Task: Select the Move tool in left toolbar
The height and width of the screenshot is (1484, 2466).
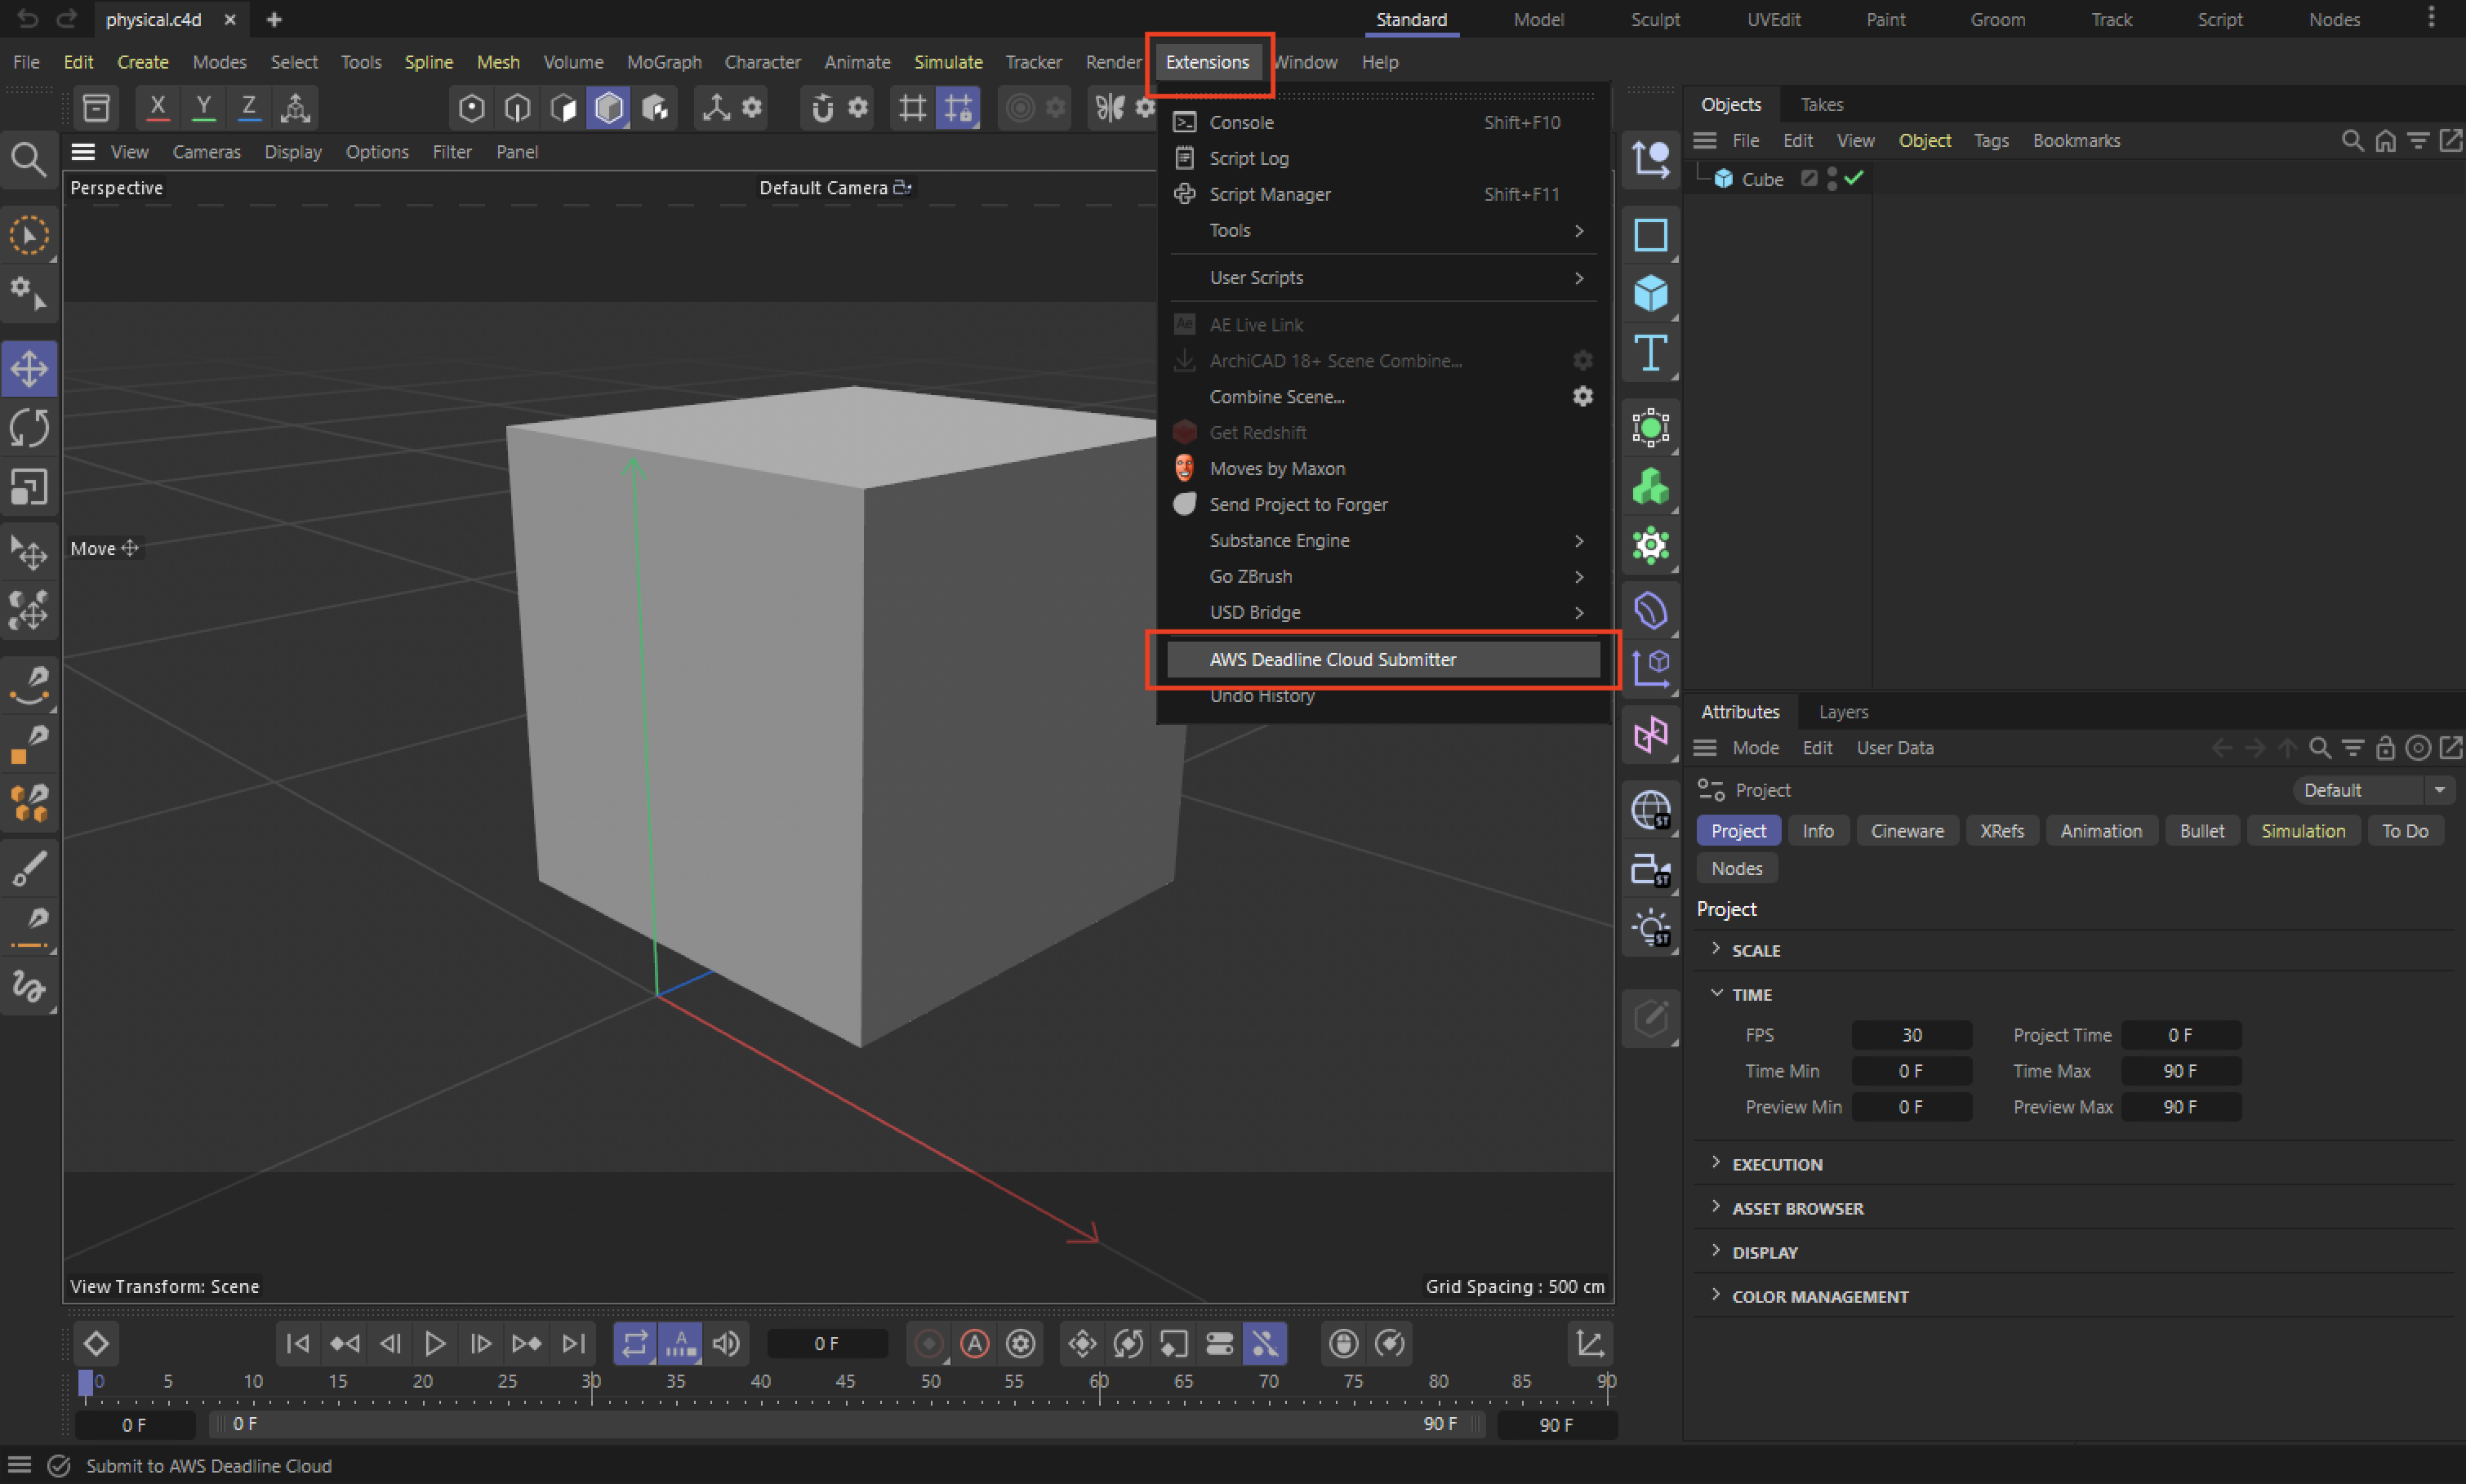Action: click(29, 369)
